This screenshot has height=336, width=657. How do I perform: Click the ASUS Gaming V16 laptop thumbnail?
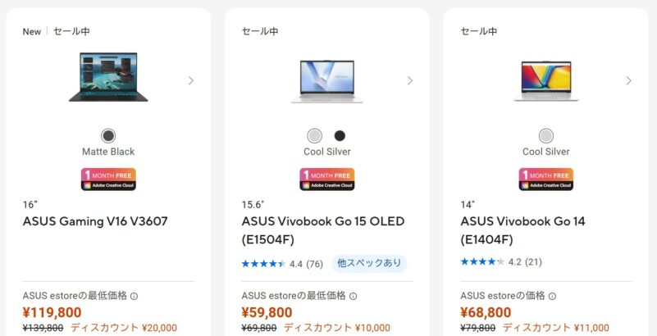coord(108,78)
